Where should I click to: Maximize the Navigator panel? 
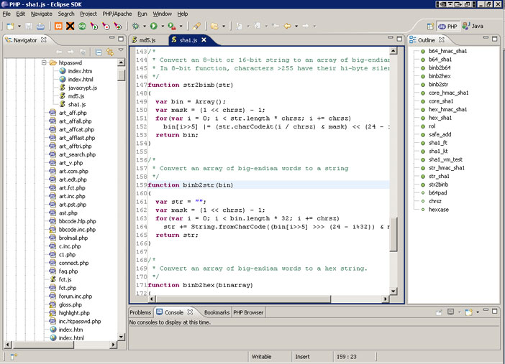pyautogui.click(x=121, y=39)
